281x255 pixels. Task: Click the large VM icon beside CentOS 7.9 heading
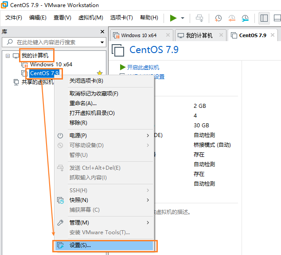coord(118,50)
